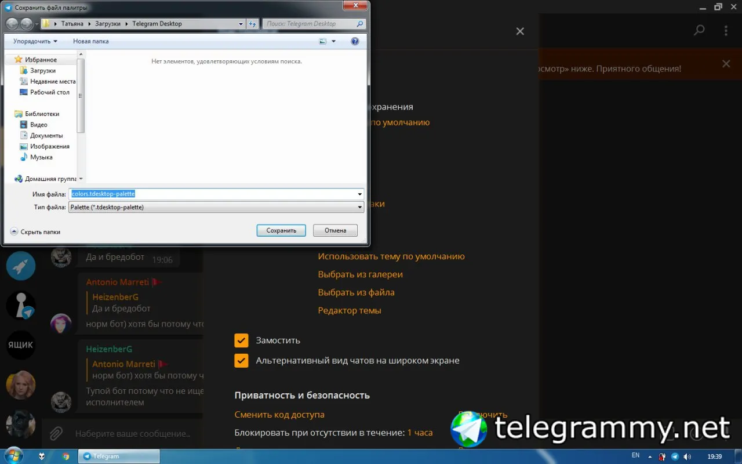Dismiss the orange notification banner in Telegram
742x464 pixels.
[726, 64]
